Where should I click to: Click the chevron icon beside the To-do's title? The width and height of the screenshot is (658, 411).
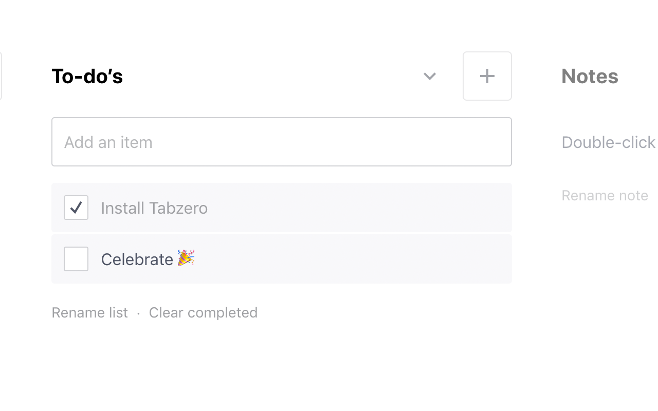coord(429,76)
